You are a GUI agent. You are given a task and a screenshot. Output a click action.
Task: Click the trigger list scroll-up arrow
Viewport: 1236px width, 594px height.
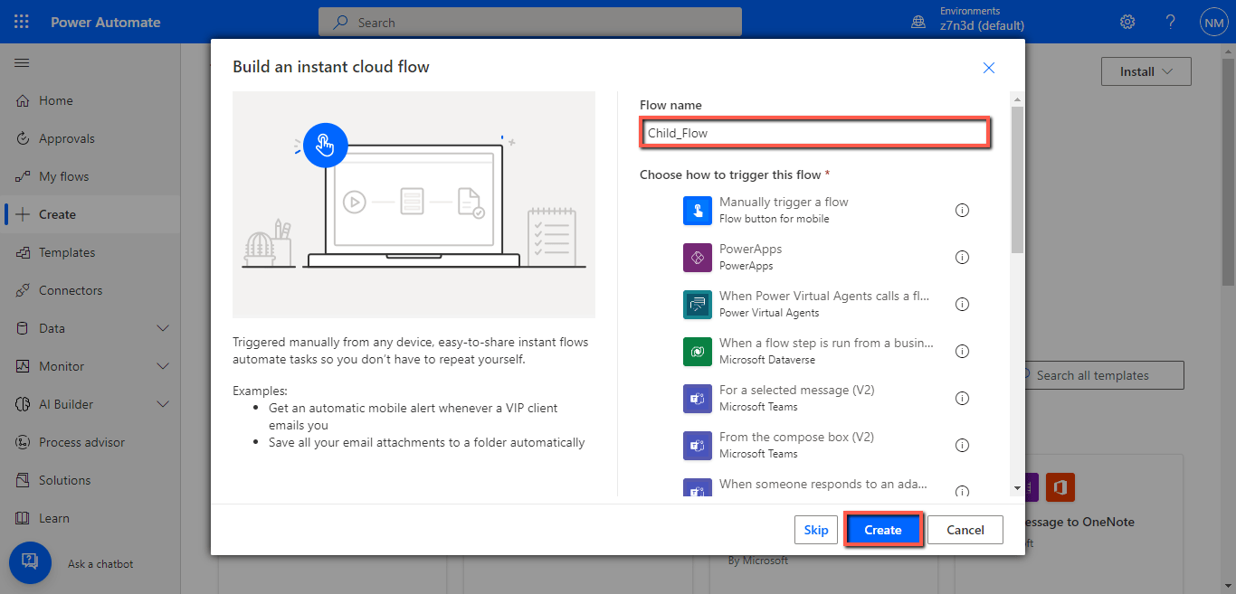1017,99
